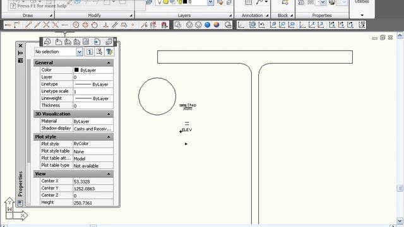Open Object Snap Settings magnet icon
The image size is (404, 227).
point(164,25)
